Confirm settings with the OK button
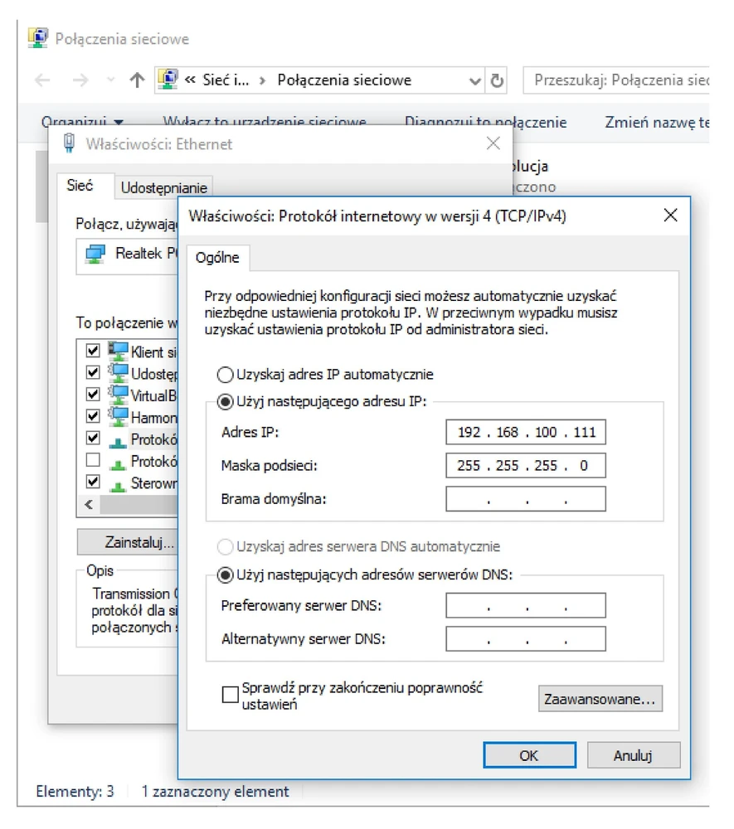The image size is (734, 829). pos(528,755)
